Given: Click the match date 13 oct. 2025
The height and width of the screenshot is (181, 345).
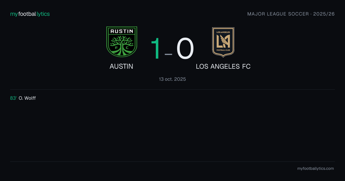Looking at the screenshot, I should click(x=172, y=79).
